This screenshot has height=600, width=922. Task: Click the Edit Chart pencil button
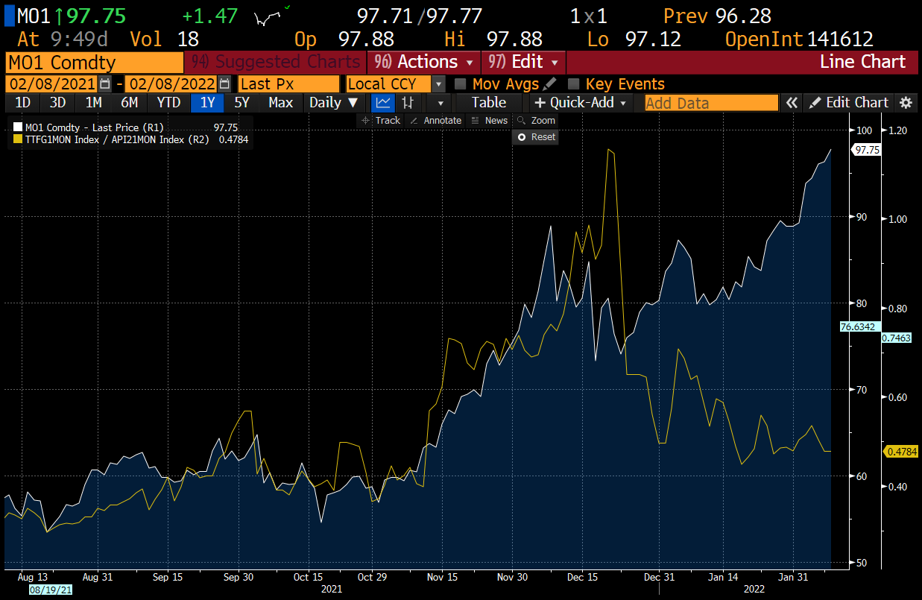(850, 103)
